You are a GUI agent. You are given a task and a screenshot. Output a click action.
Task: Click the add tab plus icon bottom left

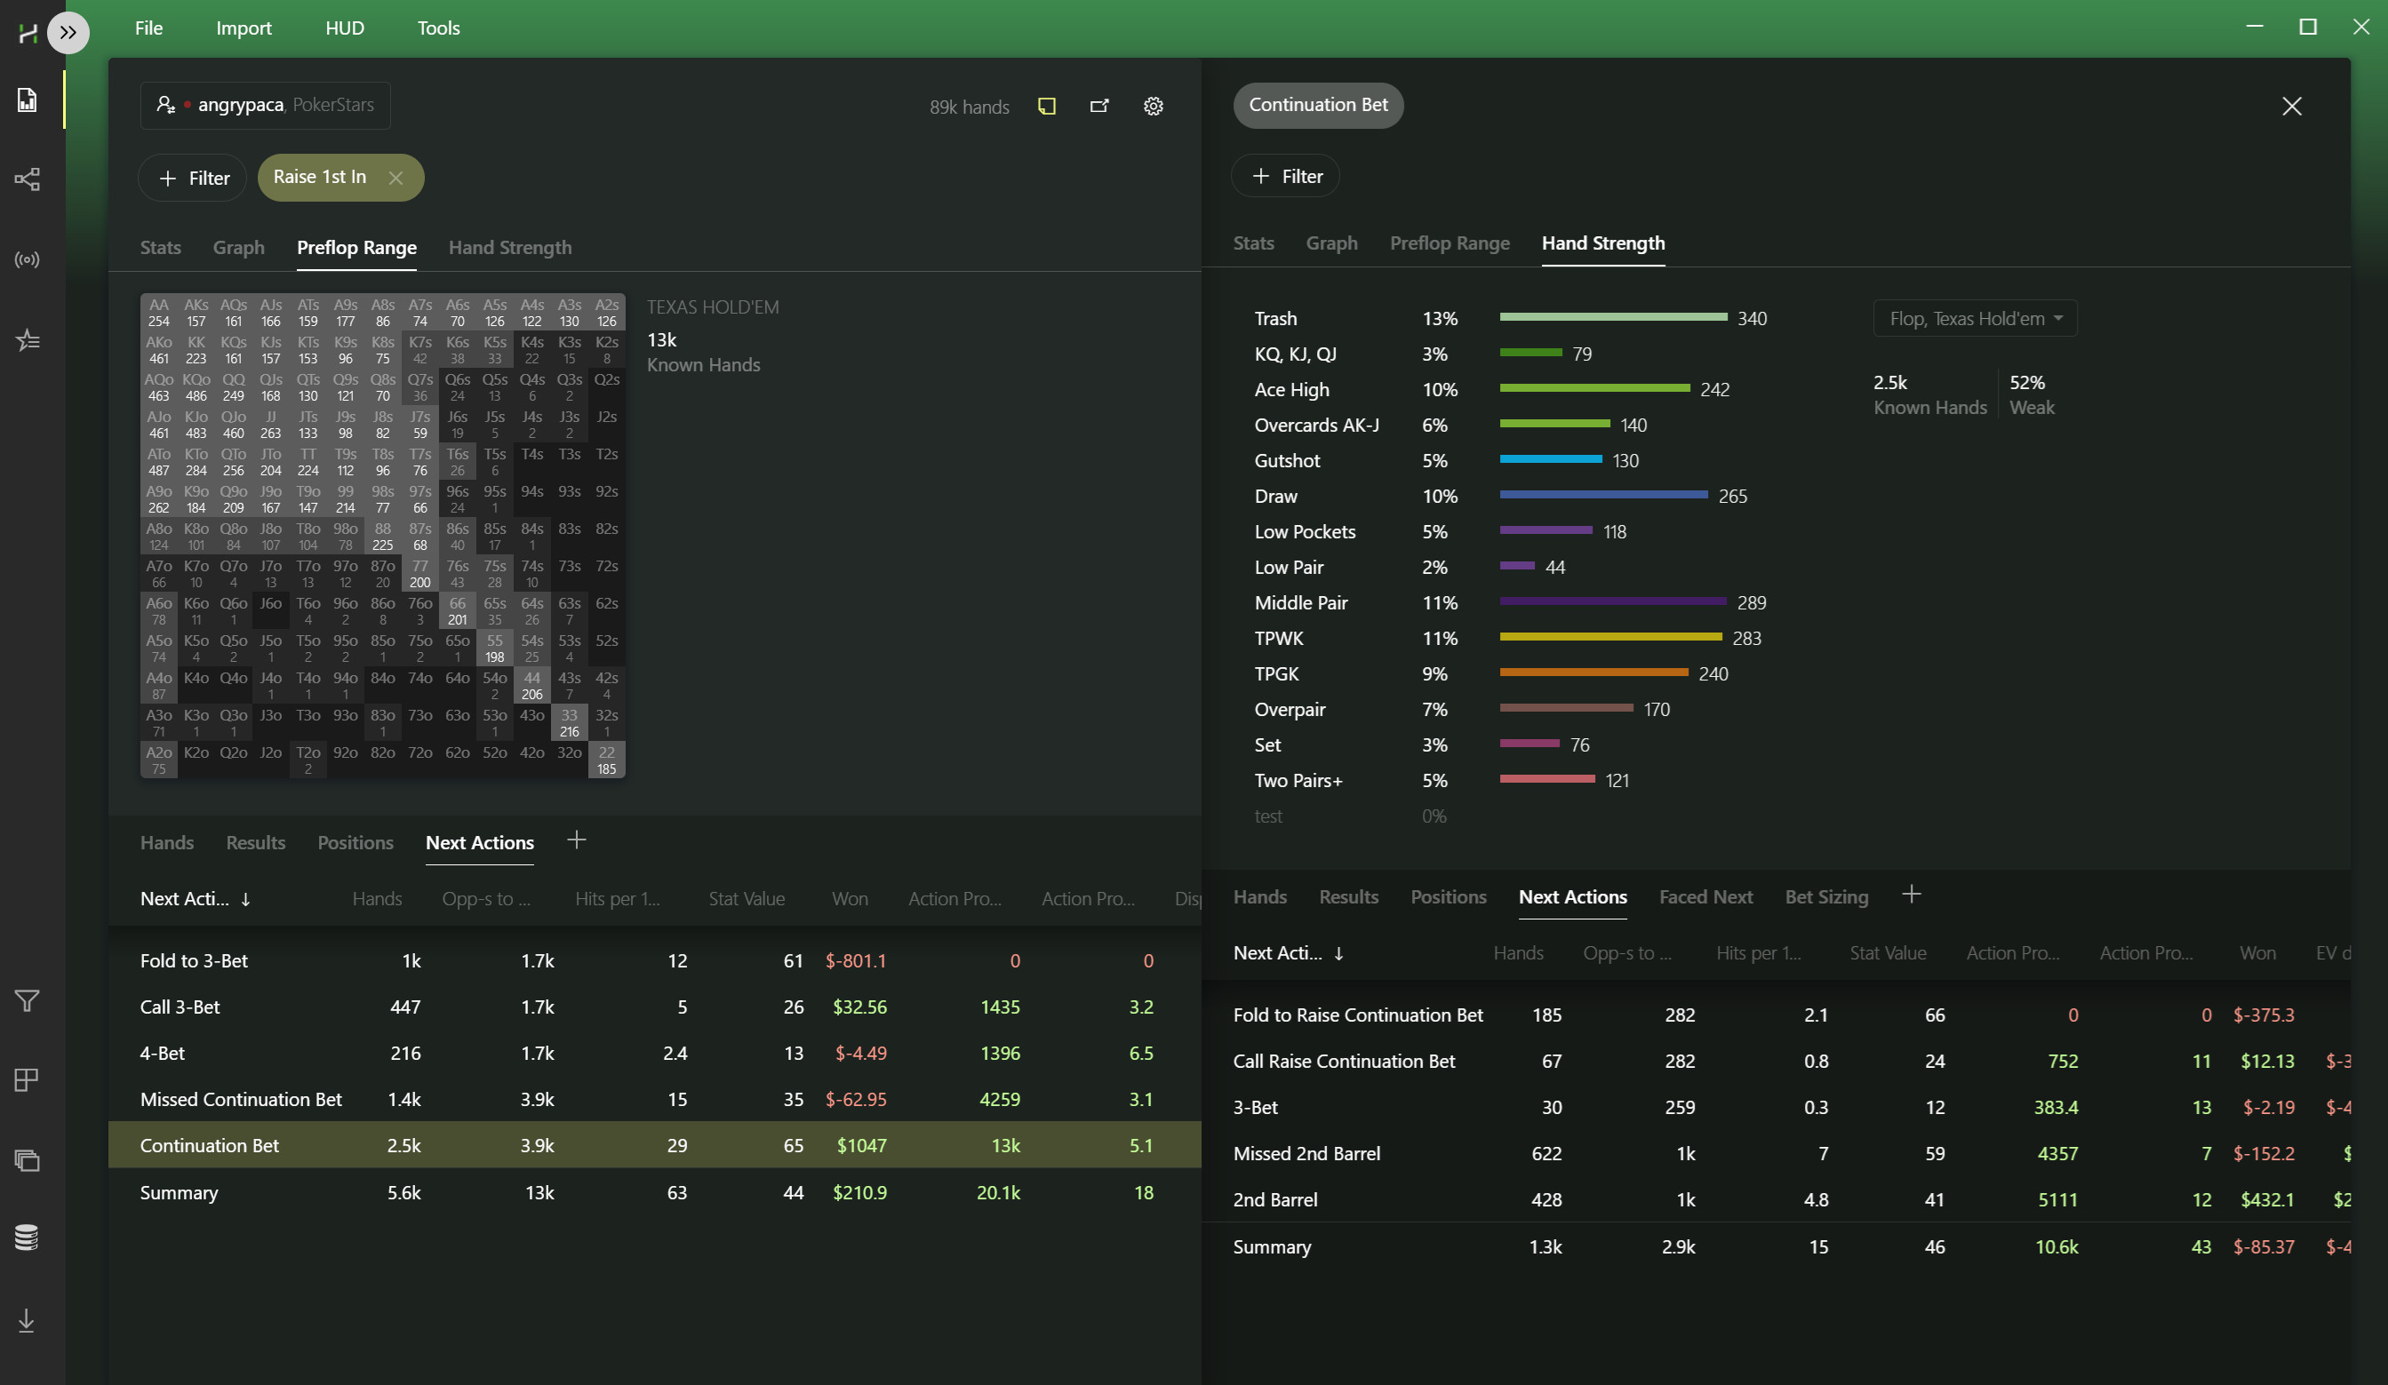point(577,841)
